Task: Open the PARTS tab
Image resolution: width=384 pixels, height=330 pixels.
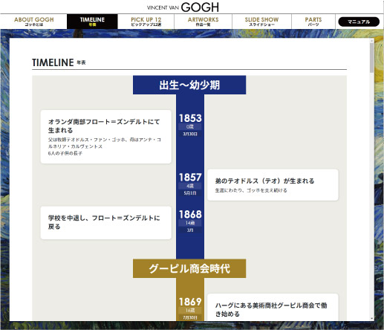Action: 313,22
